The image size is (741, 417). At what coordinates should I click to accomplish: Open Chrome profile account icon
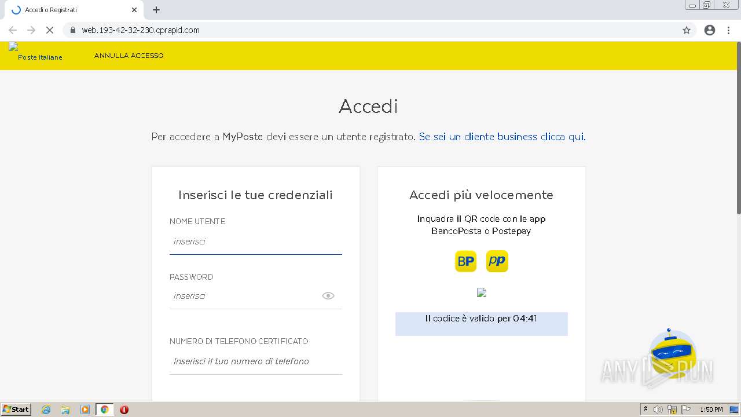[710, 30]
